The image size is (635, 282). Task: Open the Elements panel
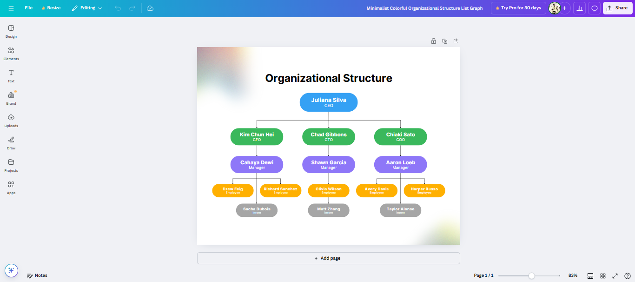pos(11,54)
